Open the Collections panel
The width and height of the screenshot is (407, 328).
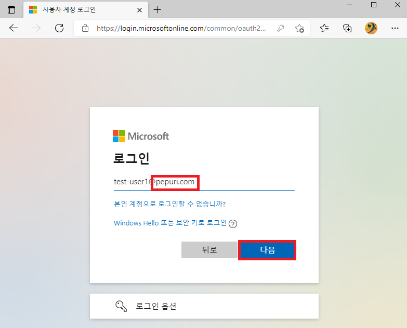tap(347, 28)
